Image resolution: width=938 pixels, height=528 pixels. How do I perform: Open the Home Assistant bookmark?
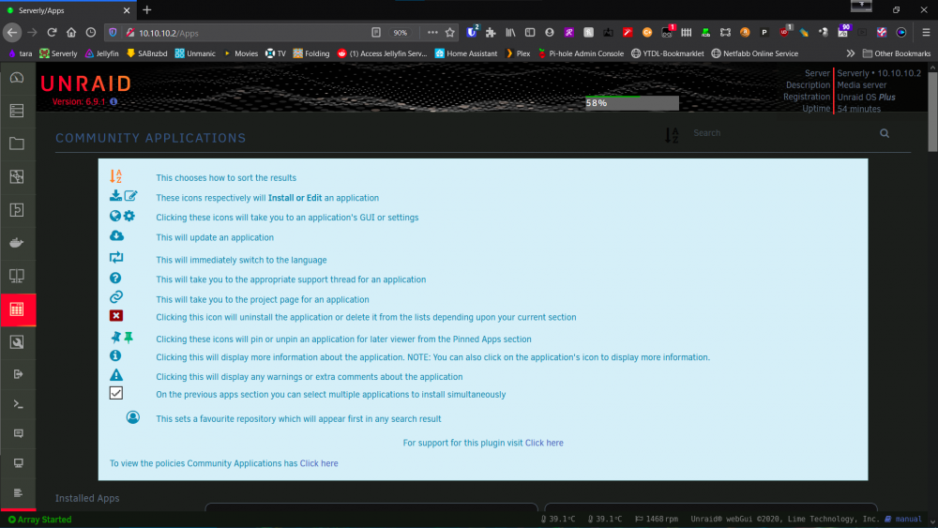[x=465, y=53]
